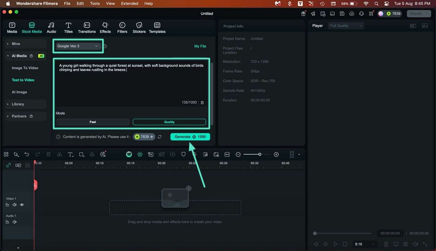The image size is (436, 251).
Task: Stop playback in the player
Action: point(345,244)
